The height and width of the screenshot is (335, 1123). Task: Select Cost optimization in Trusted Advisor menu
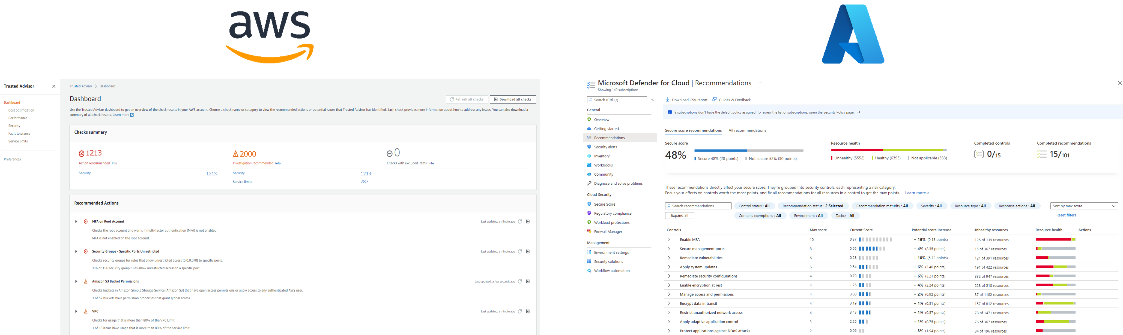[x=21, y=111]
